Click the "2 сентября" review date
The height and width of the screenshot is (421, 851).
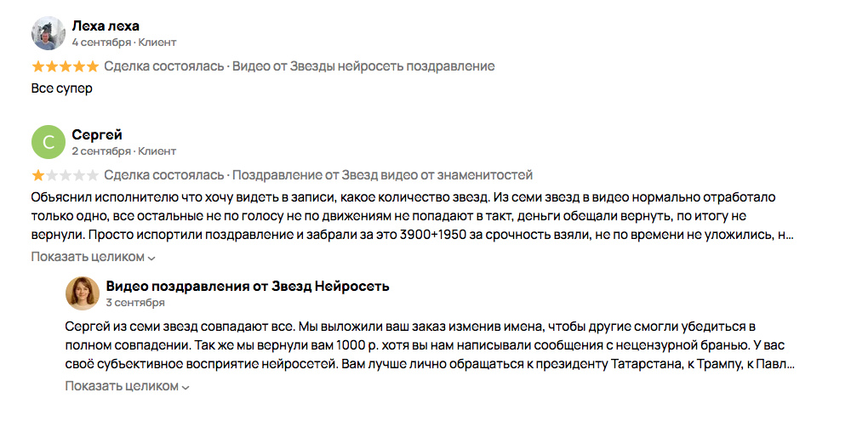(x=101, y=151)
